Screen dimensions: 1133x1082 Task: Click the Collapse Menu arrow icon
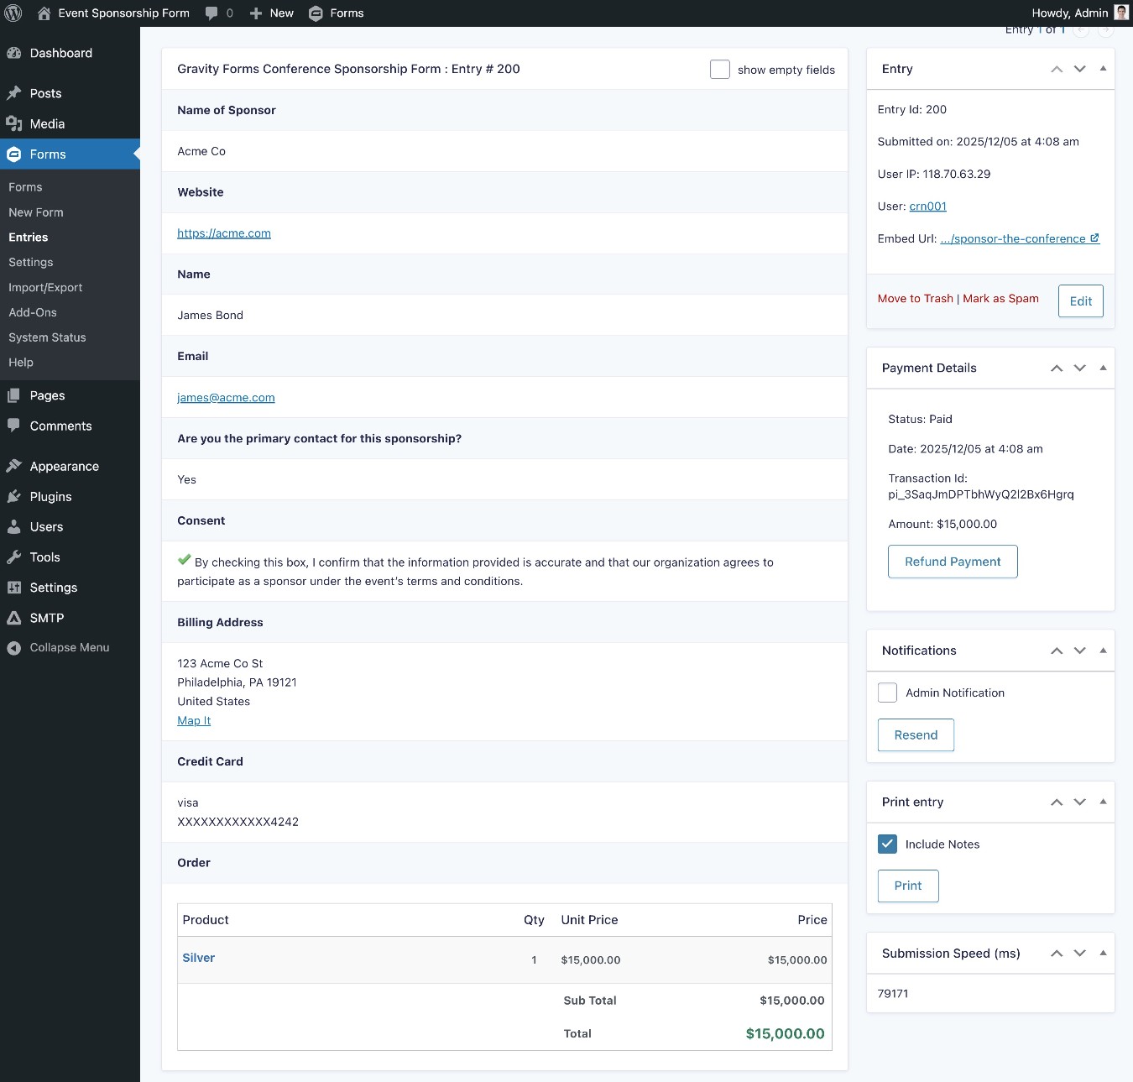(x=14, y=648)
